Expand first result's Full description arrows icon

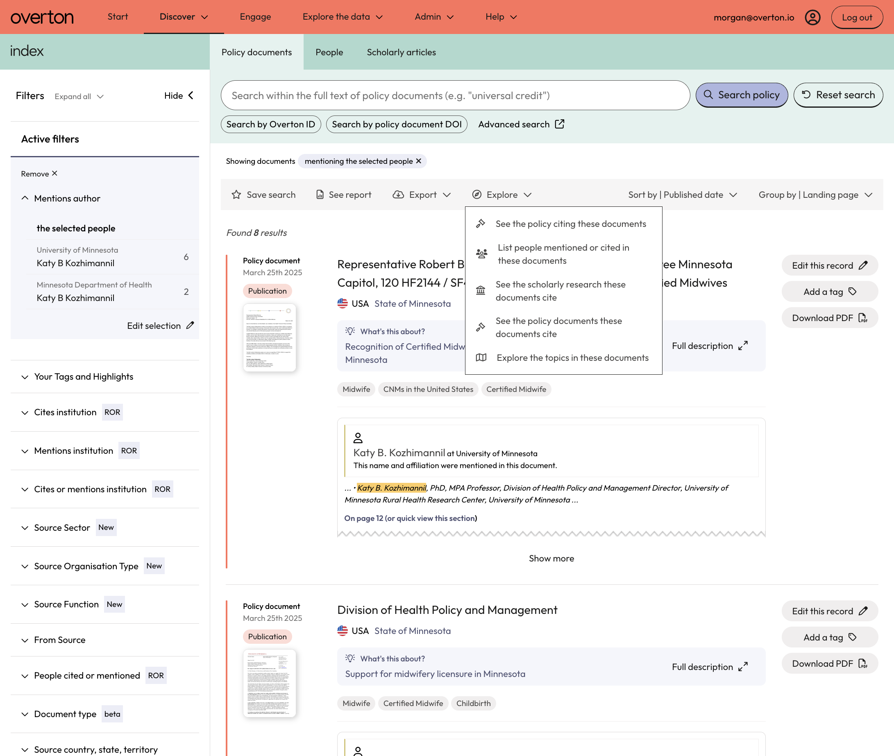tap(743, 345)
